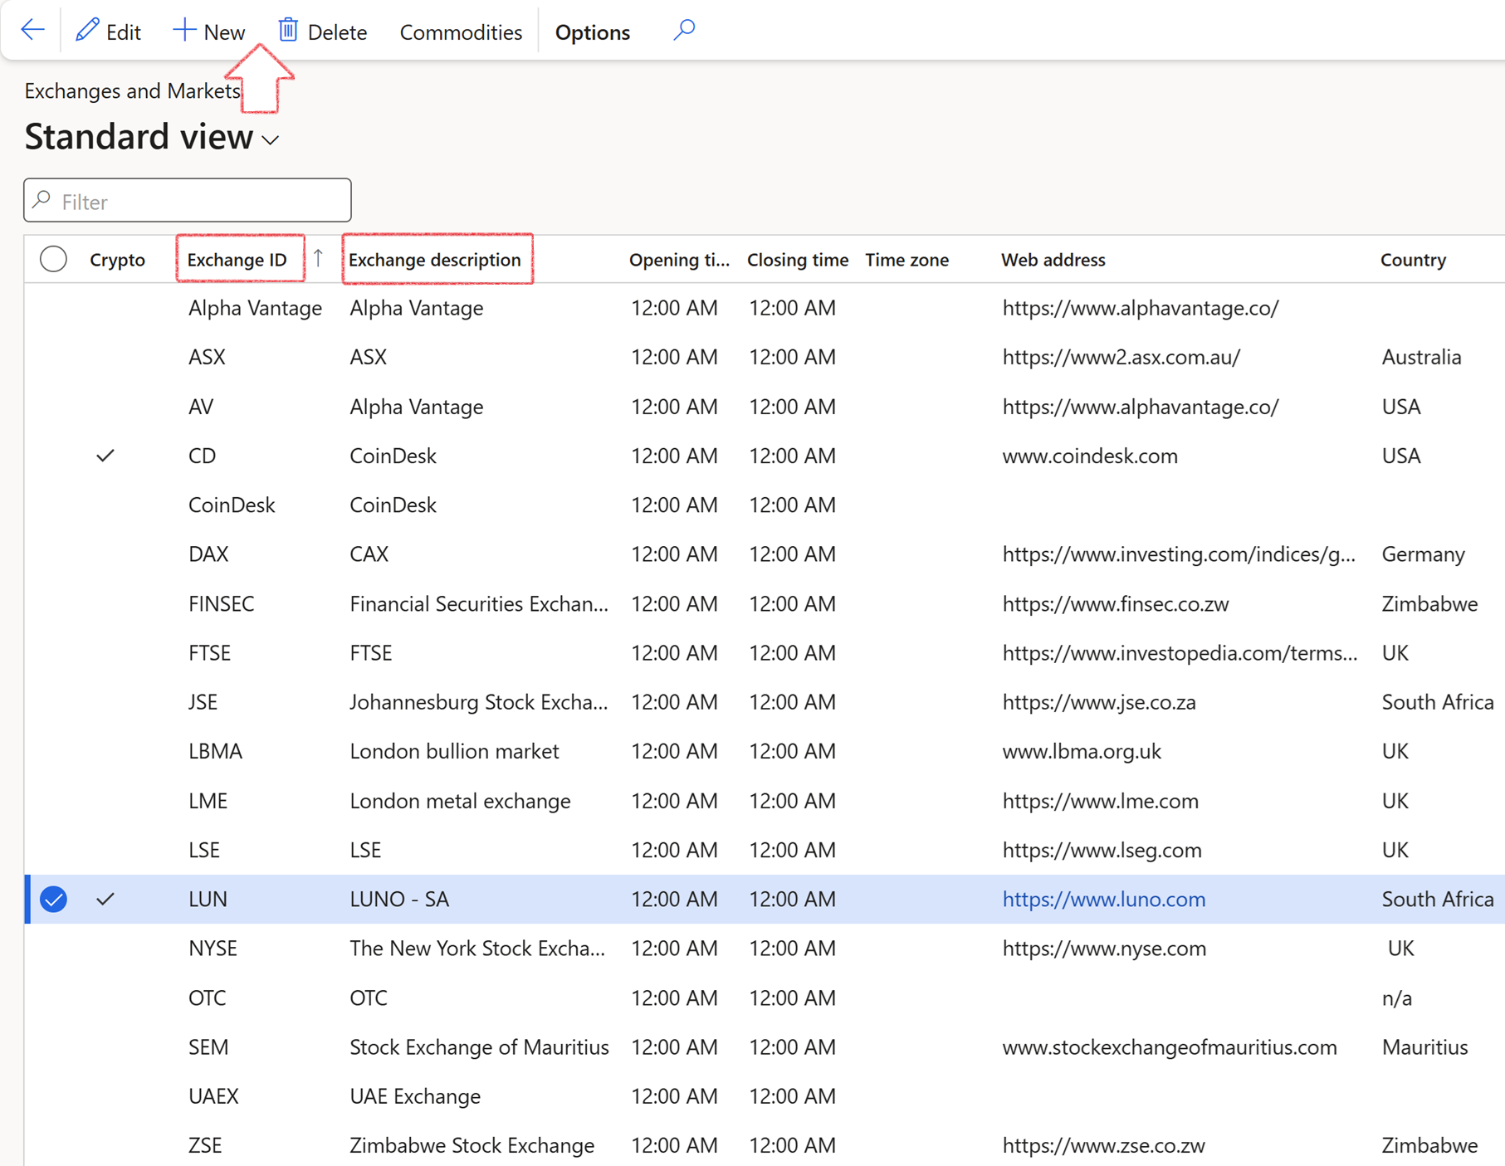Sort by the Crypto column header
1505x1166 pixels.
[x=117, y=260]
